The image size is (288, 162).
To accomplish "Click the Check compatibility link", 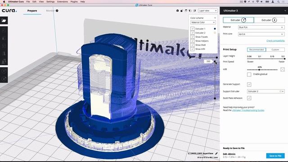I will pos(275,40).
